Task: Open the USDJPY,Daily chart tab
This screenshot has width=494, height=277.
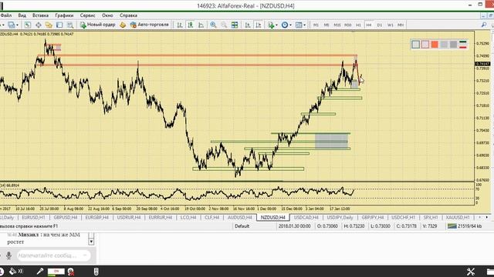Action: pyautogui.click(x=340, y=217)
